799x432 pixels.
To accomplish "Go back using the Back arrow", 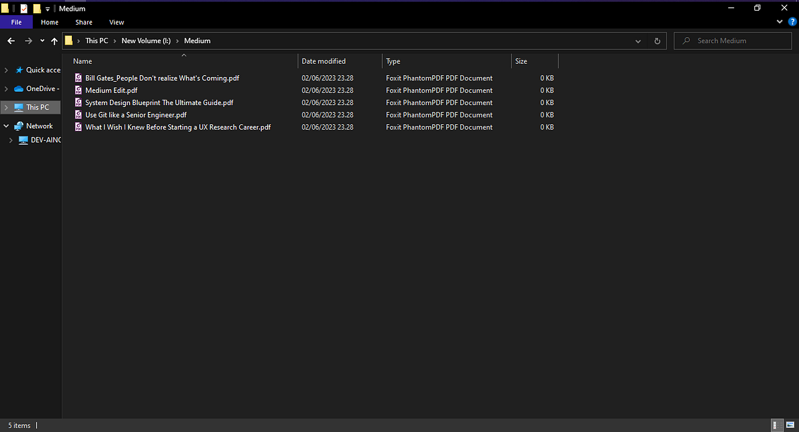I will tap(11, 41).
